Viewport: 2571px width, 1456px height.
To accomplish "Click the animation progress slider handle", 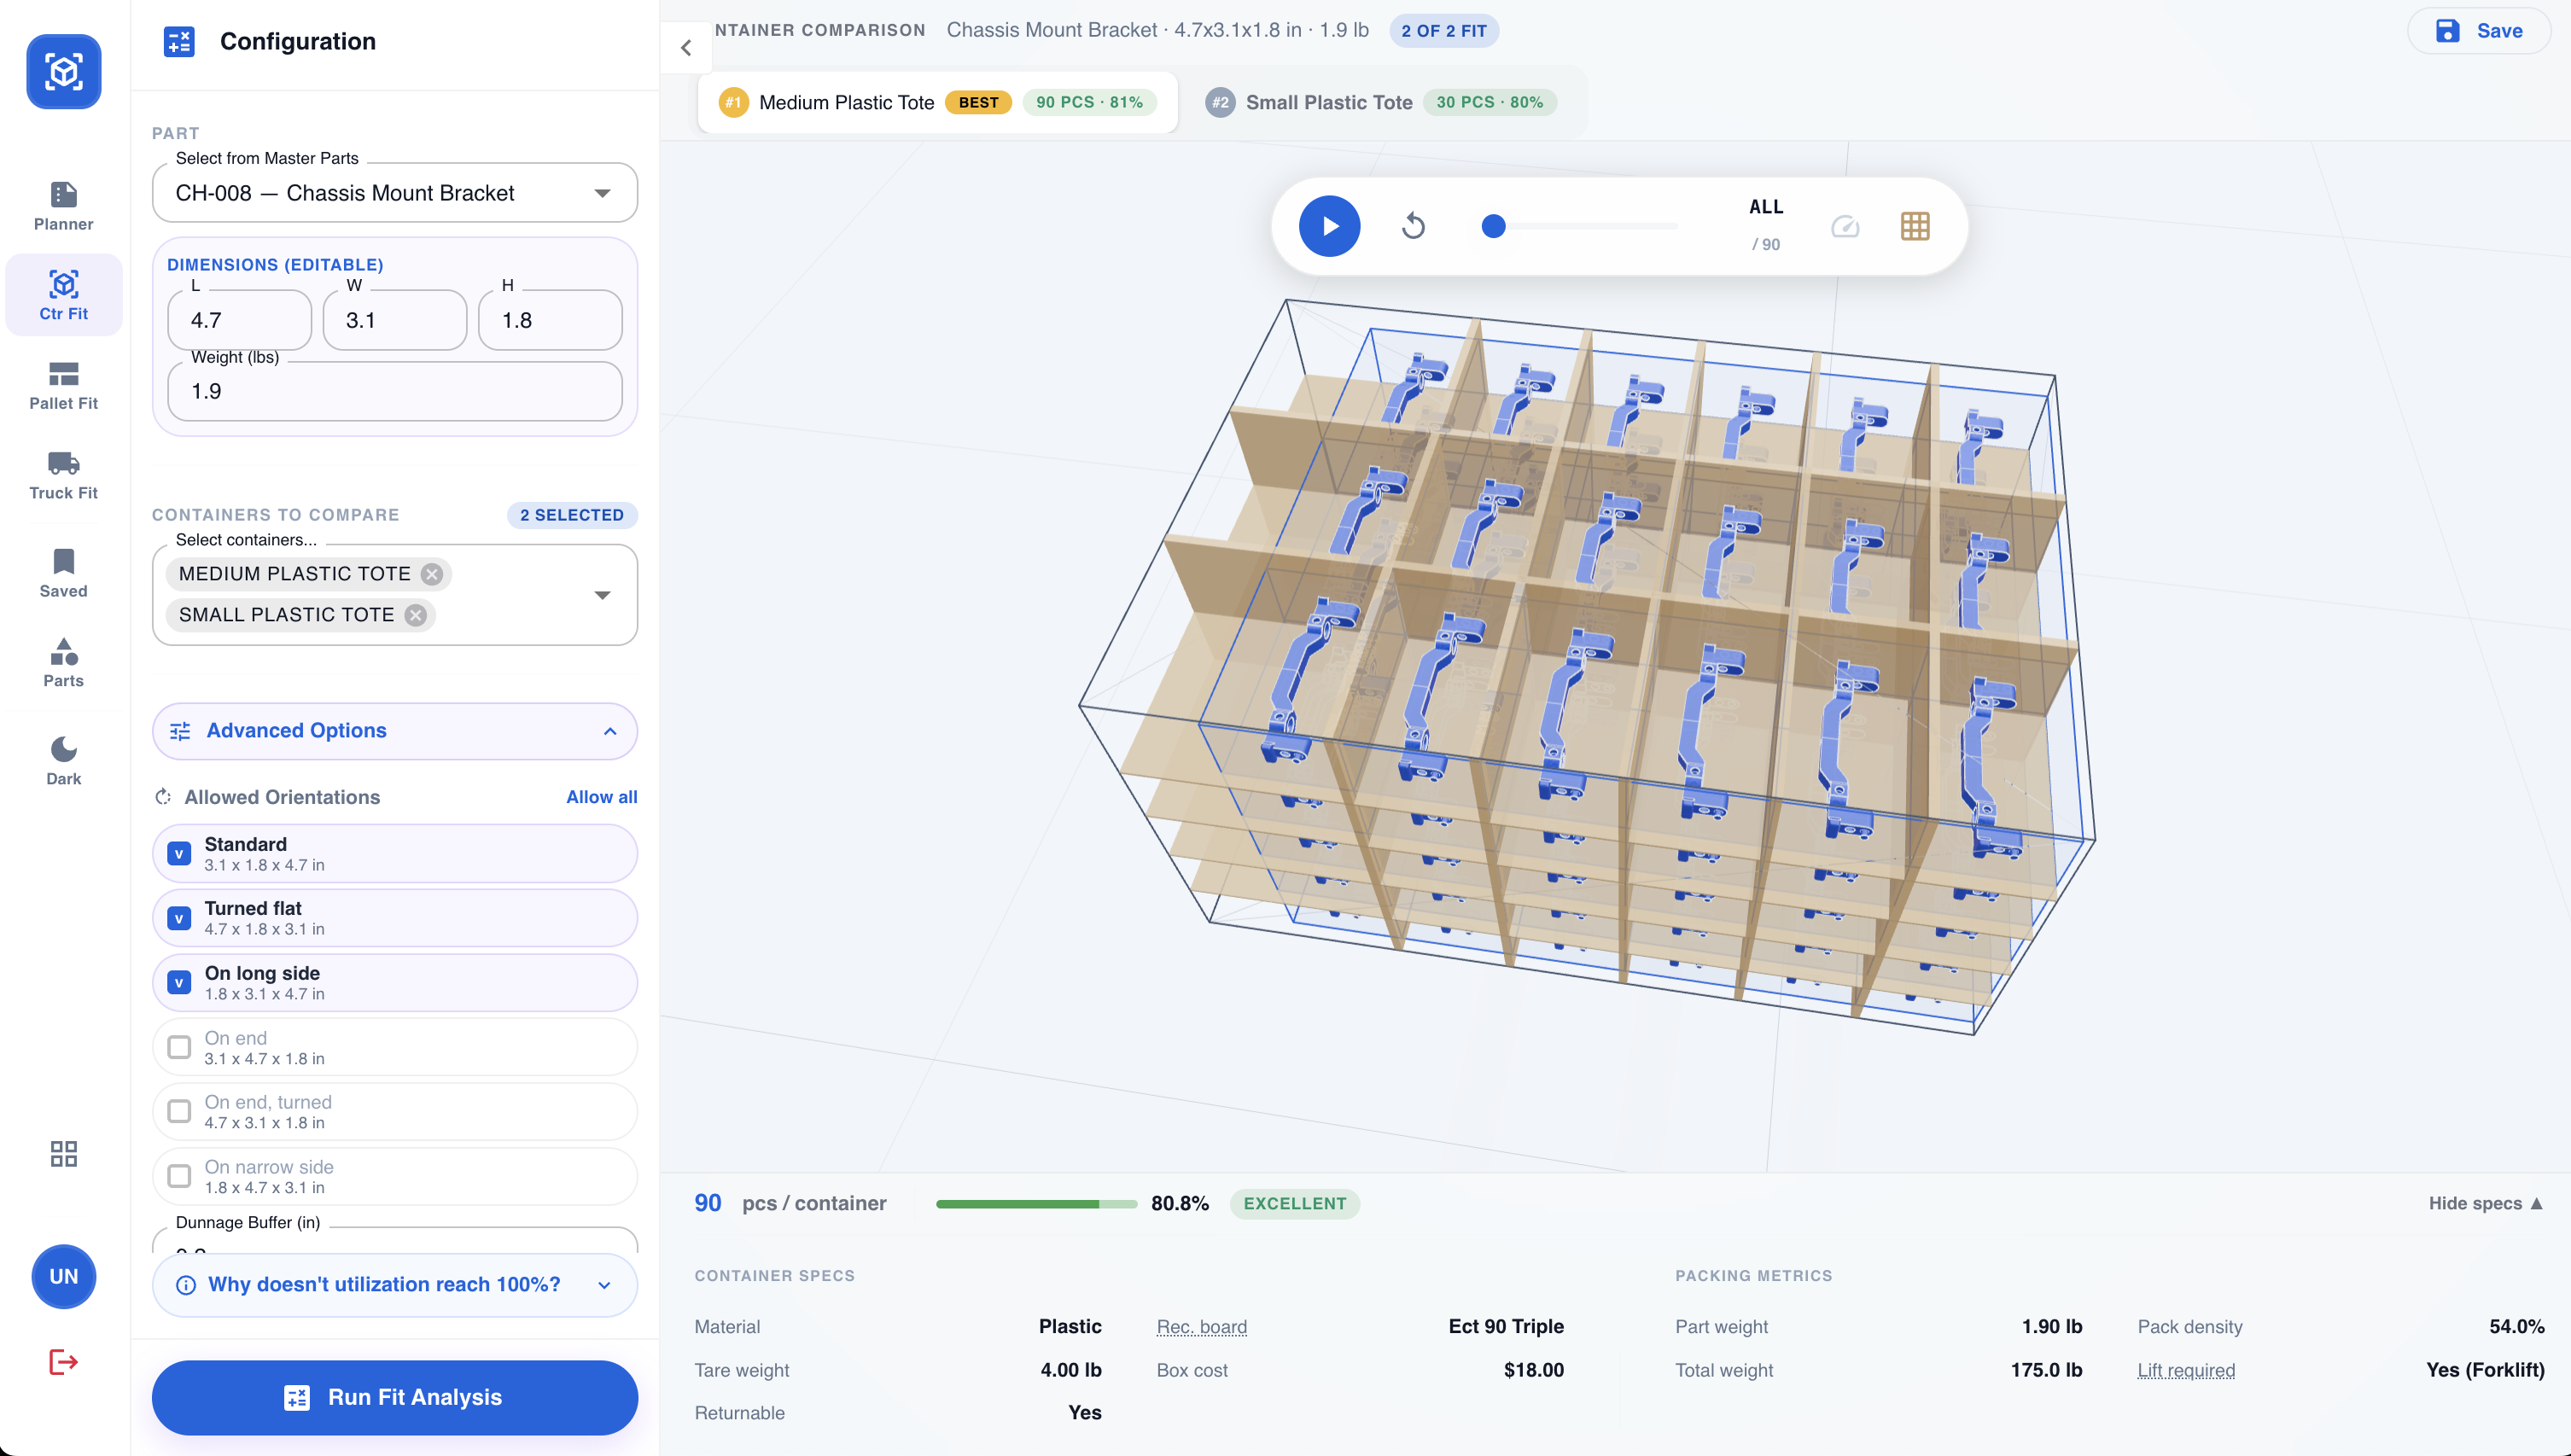I will [x=1492, y=226].
